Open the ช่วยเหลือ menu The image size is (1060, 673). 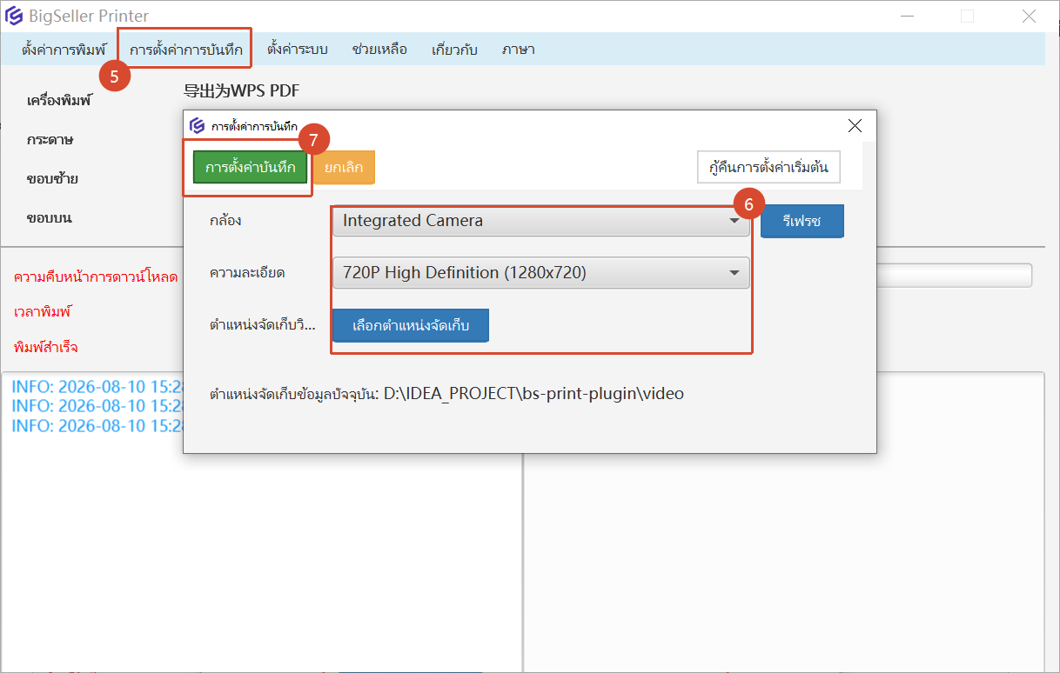pyautogui.click(x=379, y=50)
